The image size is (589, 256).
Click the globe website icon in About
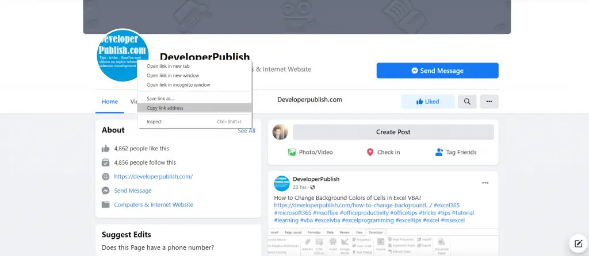pyautogui.click(x=106, y=177)
